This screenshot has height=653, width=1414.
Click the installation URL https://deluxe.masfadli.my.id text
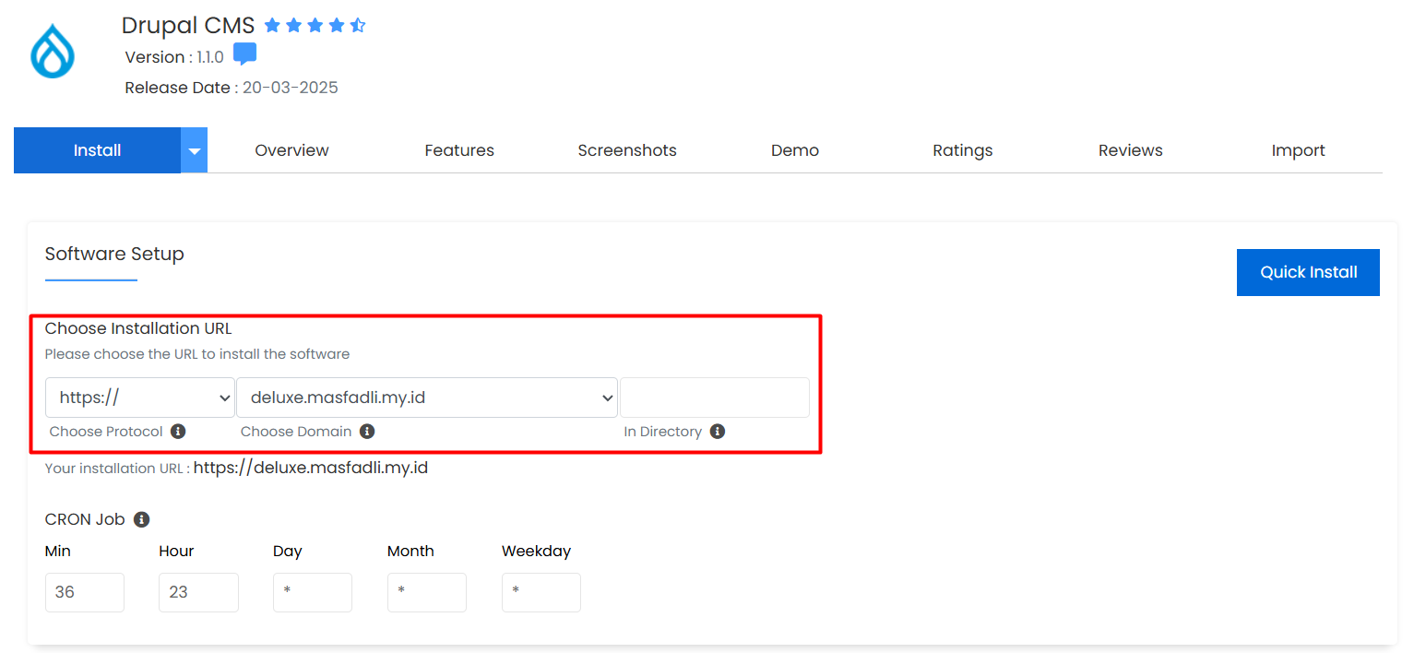[311, 468]
